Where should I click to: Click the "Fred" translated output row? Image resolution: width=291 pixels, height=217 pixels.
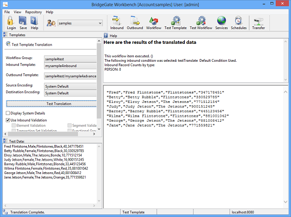coord(165,92)
